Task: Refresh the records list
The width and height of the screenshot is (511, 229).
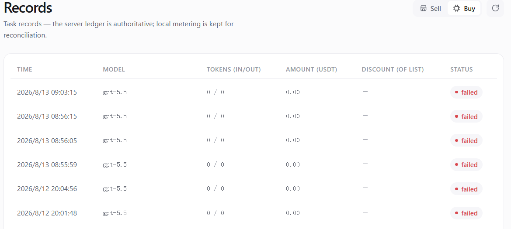Action: pos(495,8)
